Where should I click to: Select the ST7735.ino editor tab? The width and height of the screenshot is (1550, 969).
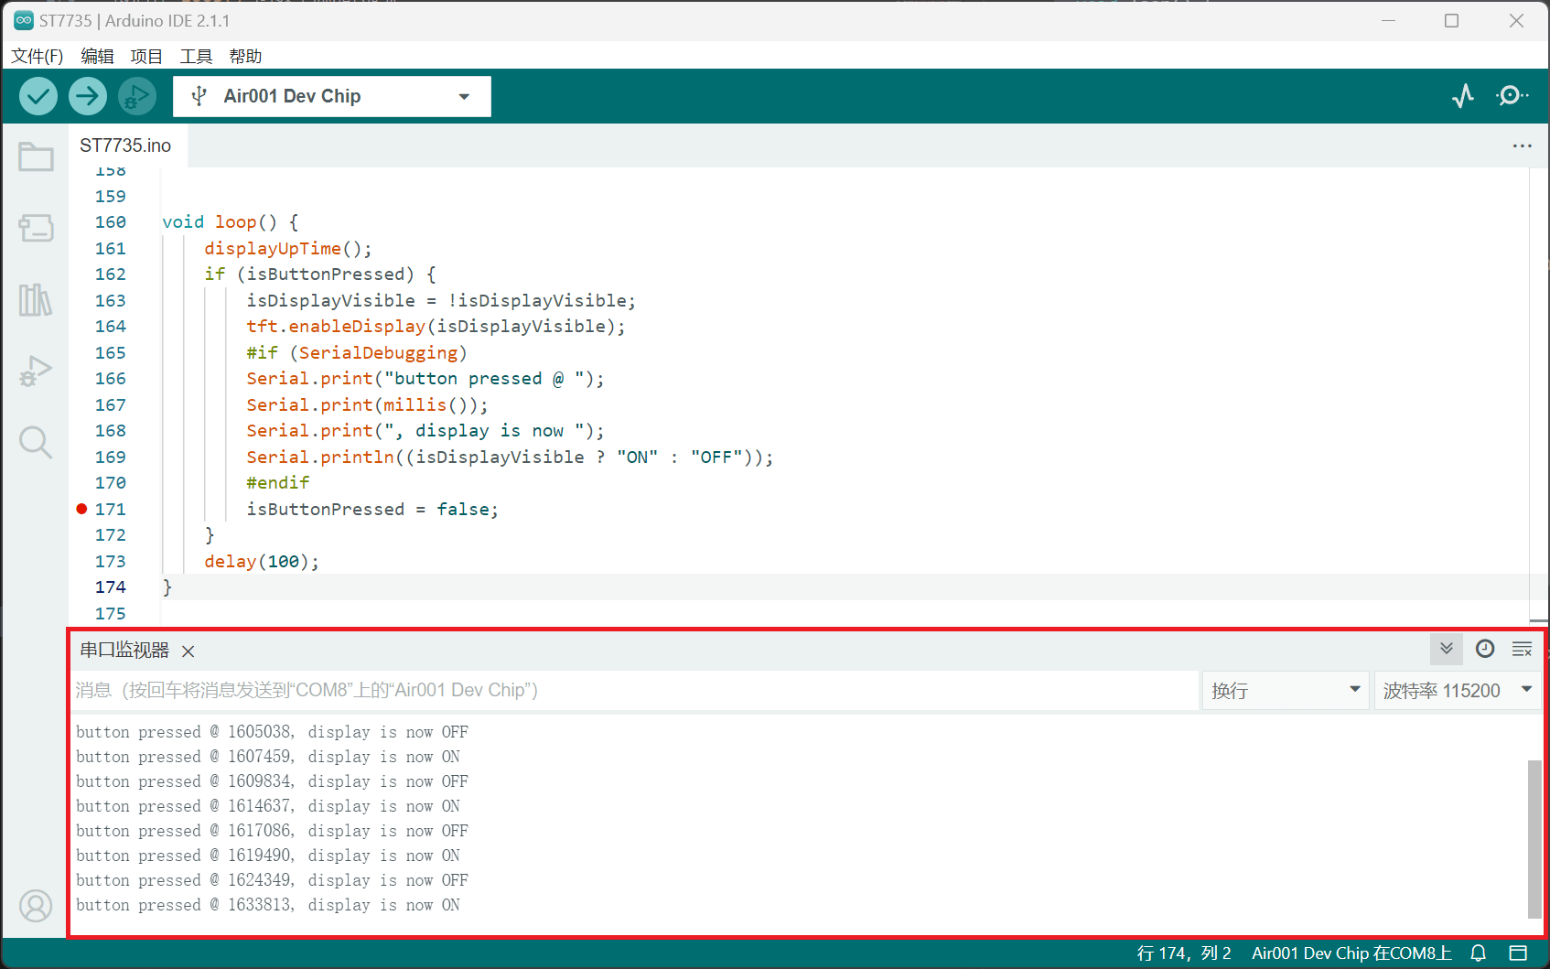(127, 145)
